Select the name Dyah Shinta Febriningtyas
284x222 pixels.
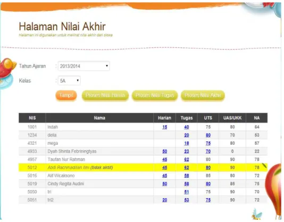point(72,151)
